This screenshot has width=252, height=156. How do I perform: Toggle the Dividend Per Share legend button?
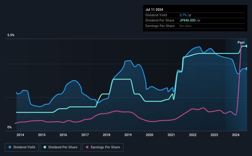[x=60, y=147]
